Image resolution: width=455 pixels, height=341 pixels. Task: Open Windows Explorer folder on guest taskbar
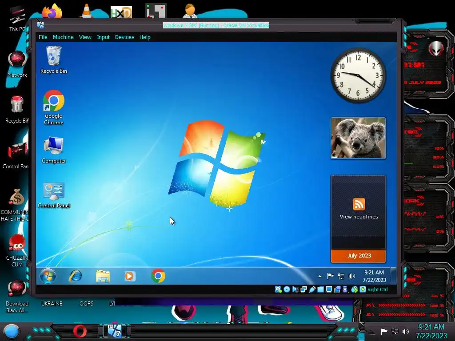click(x=103, y=276)
